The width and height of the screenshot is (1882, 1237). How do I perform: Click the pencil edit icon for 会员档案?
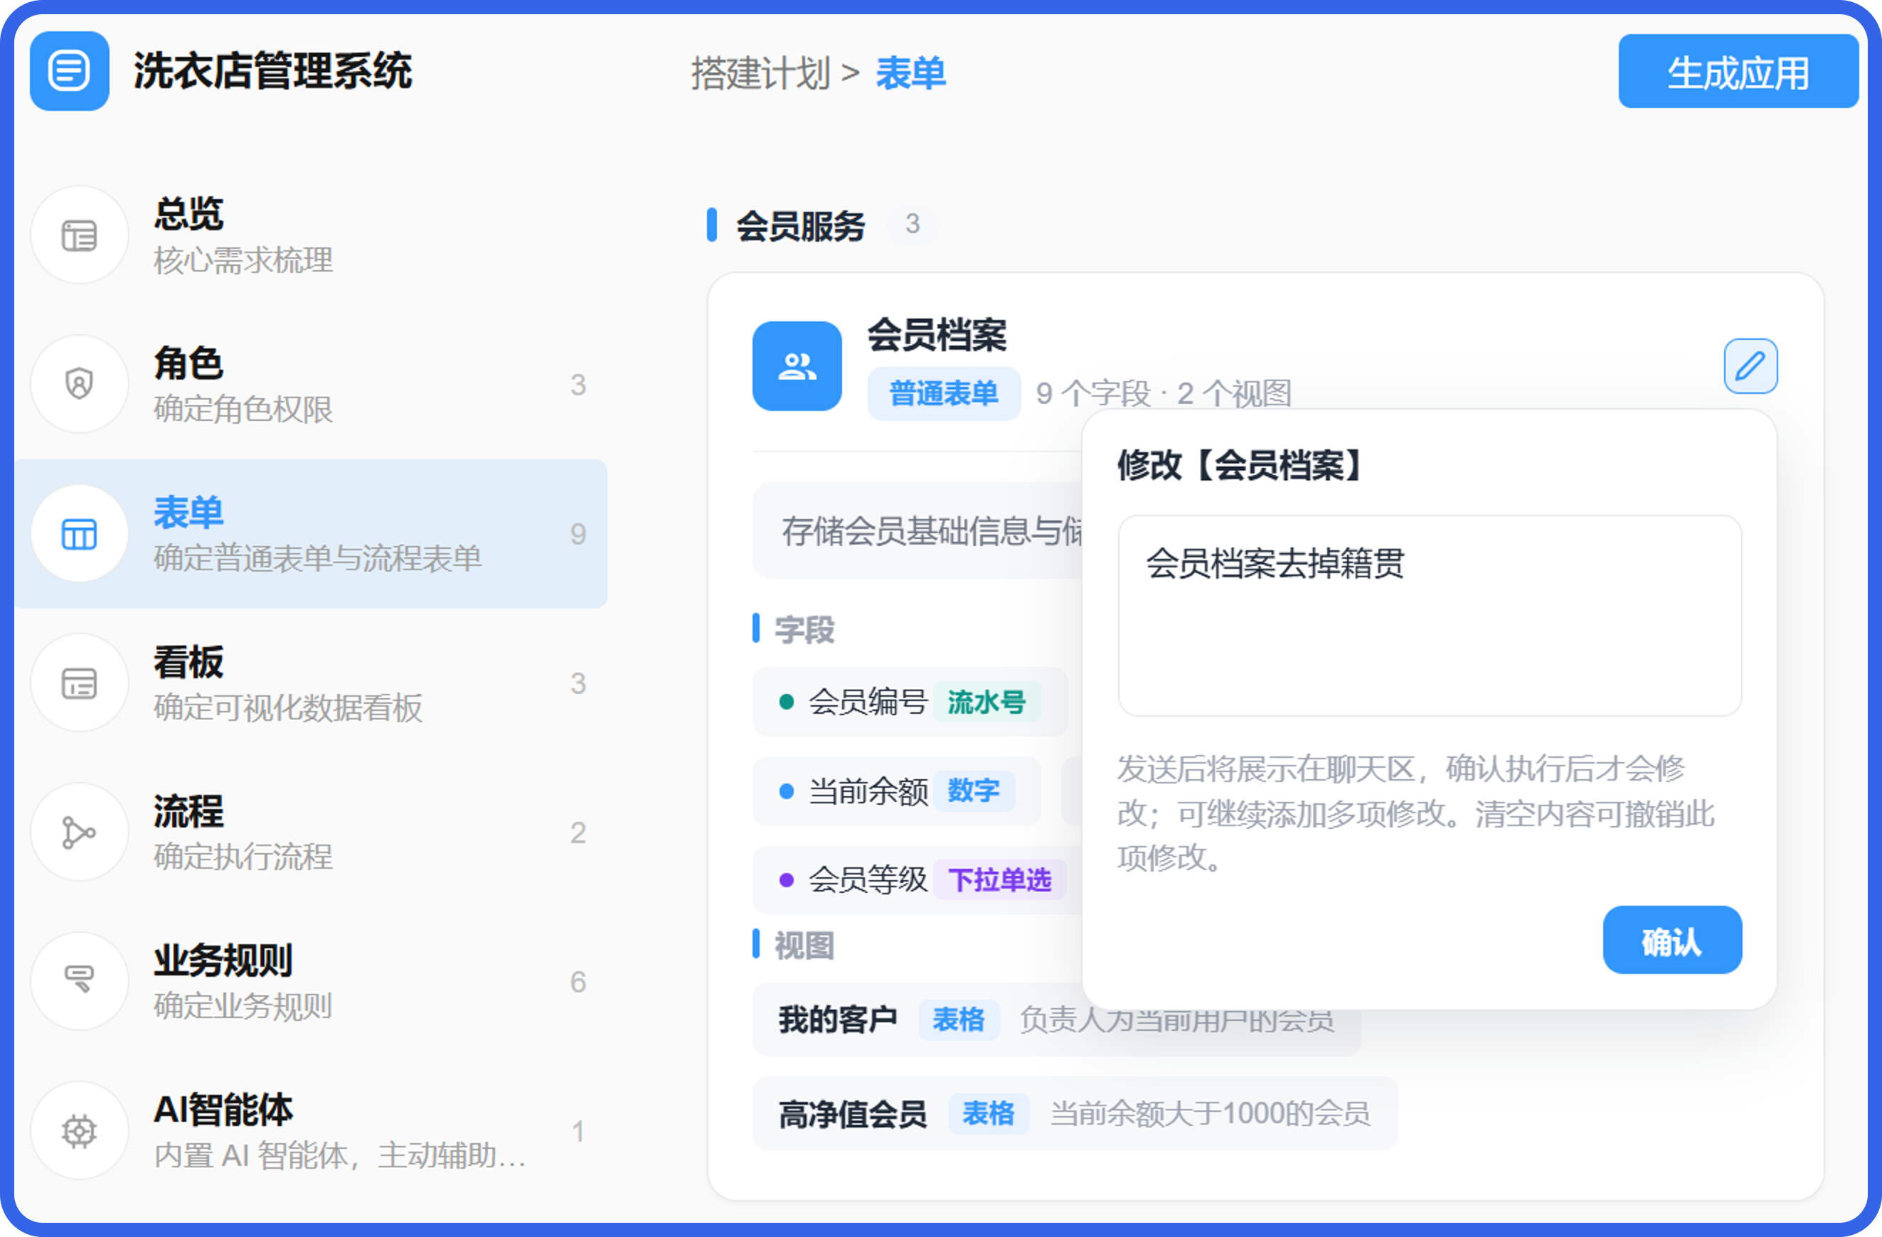[1750, 366]
